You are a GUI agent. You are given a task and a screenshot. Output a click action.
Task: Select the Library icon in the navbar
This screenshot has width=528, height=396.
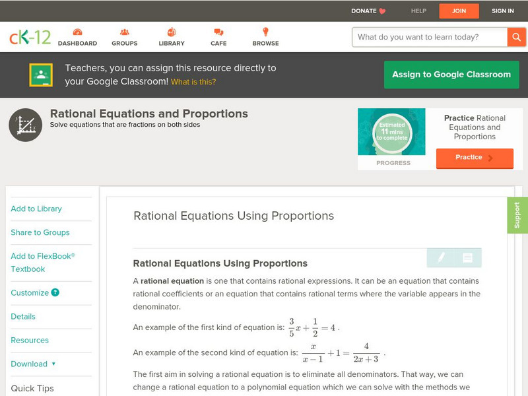pos(170,32)
